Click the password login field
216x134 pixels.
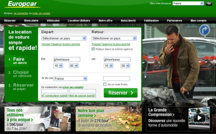83,91
